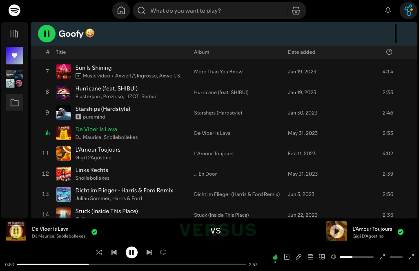419x271 pixels.
Task: Enable shuffle playback
Action: click(x=99, y=252)
